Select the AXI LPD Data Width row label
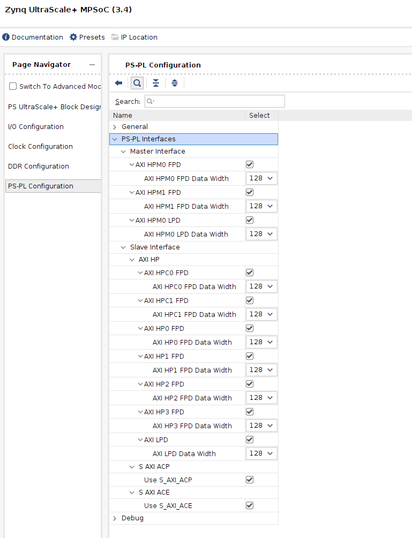The image size is (412, 538). tap(184, 453)
